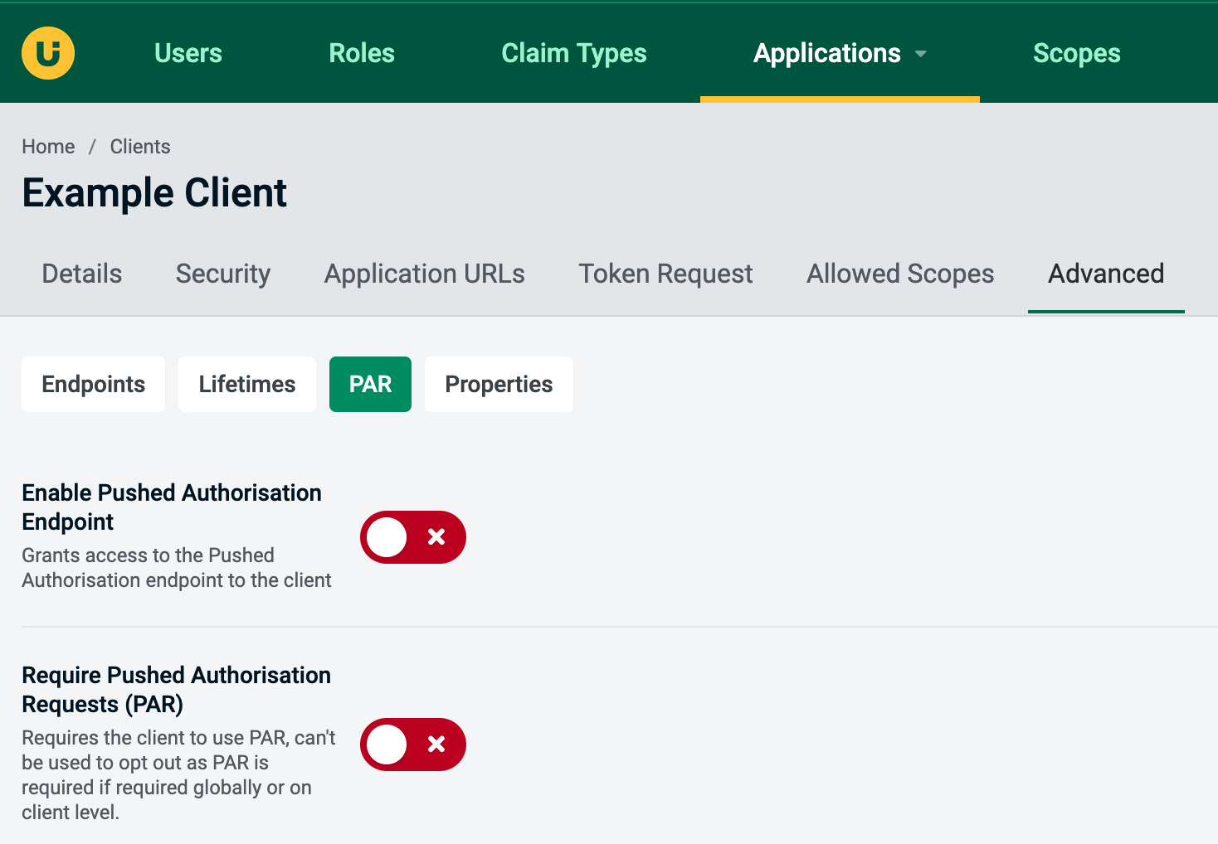Follow the Clients breadcrumb link

tap(140, 147)
